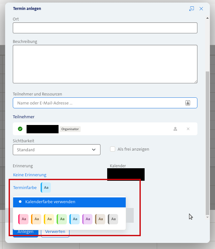Open the Sichtbarkeit Standard dropdown
This screenshot has width=215, height=249.
[57, 150]
